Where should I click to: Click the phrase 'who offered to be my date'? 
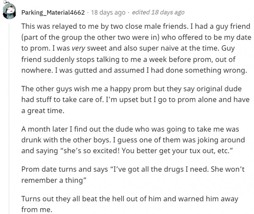tap(206, 37)
